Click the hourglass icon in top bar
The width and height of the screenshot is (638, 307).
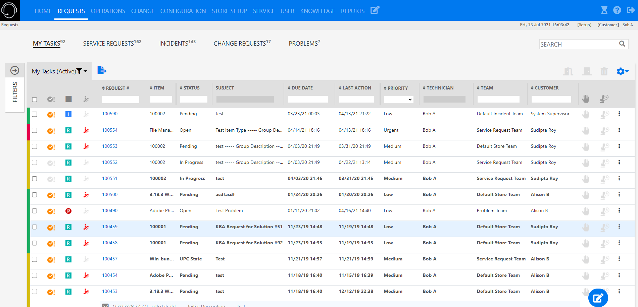604,10
